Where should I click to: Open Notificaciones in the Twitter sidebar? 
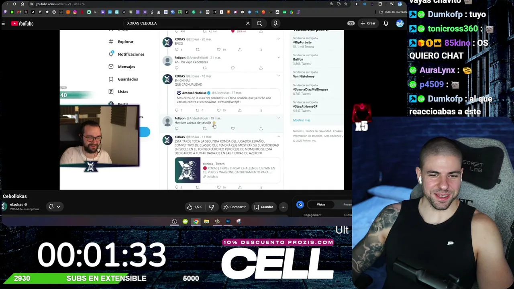(x=126, y=54)
